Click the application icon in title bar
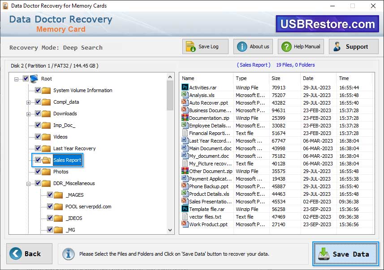 [5, 6]
